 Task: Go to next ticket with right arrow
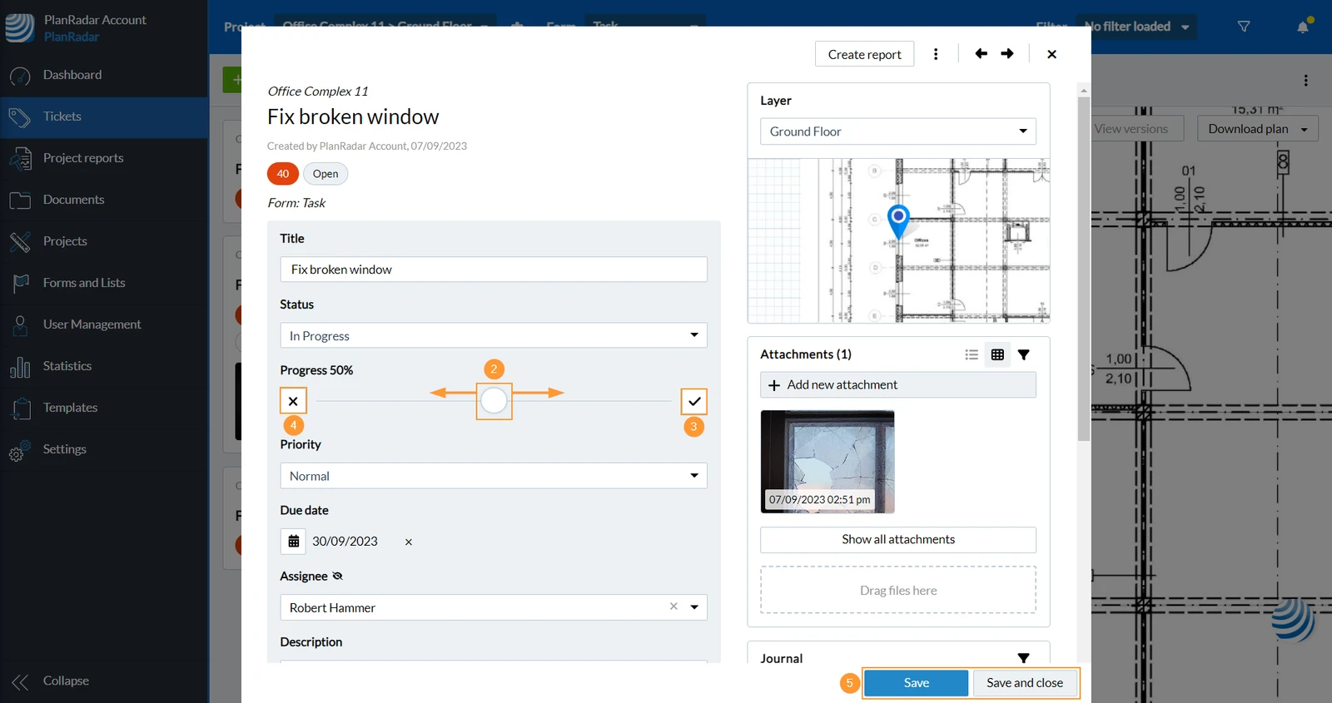[x=1007, y=54]
